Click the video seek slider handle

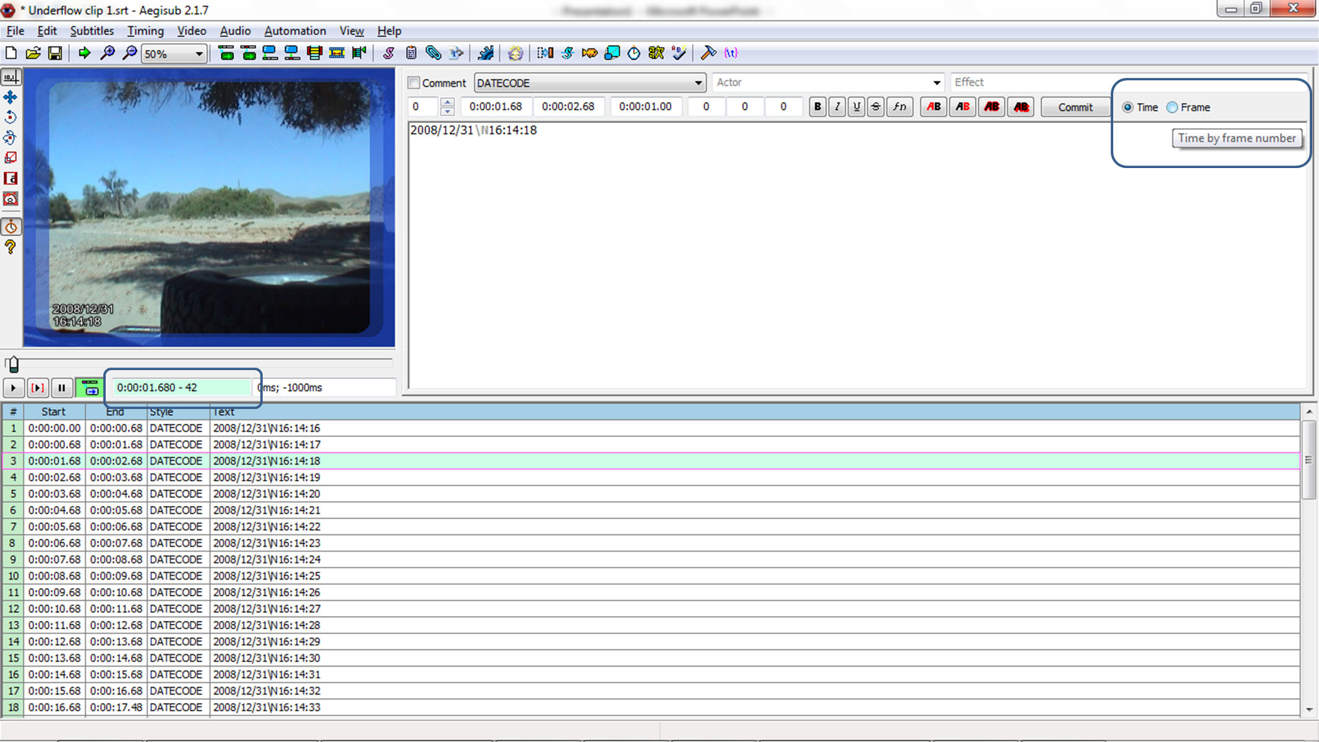point(13,364)
